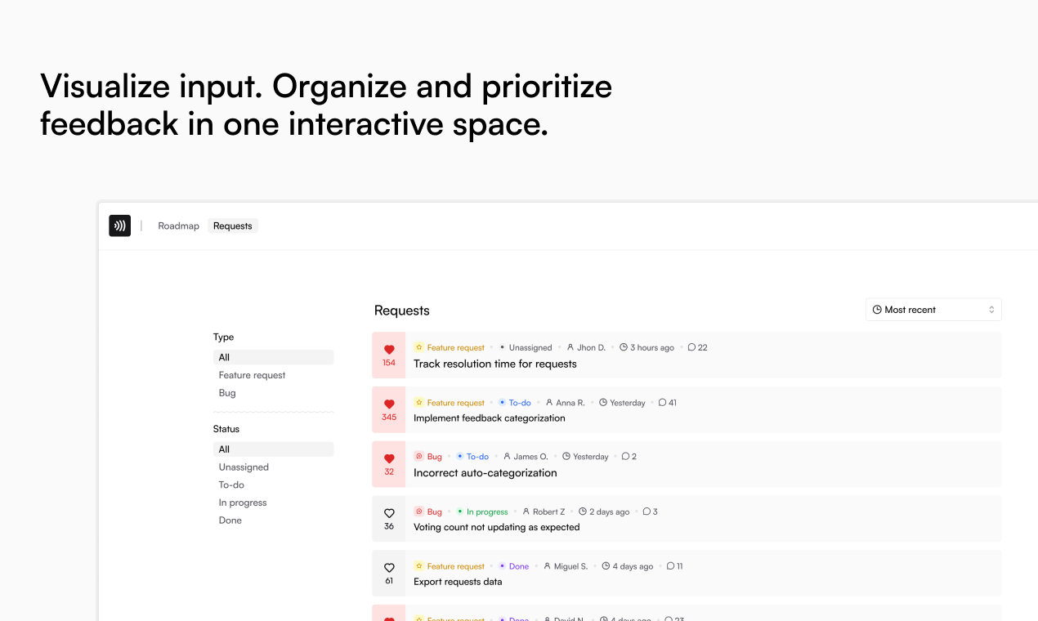This screenshot has height=621, width=1038.
Task: Open the 41 comments
Action: [x=668, y=403]
